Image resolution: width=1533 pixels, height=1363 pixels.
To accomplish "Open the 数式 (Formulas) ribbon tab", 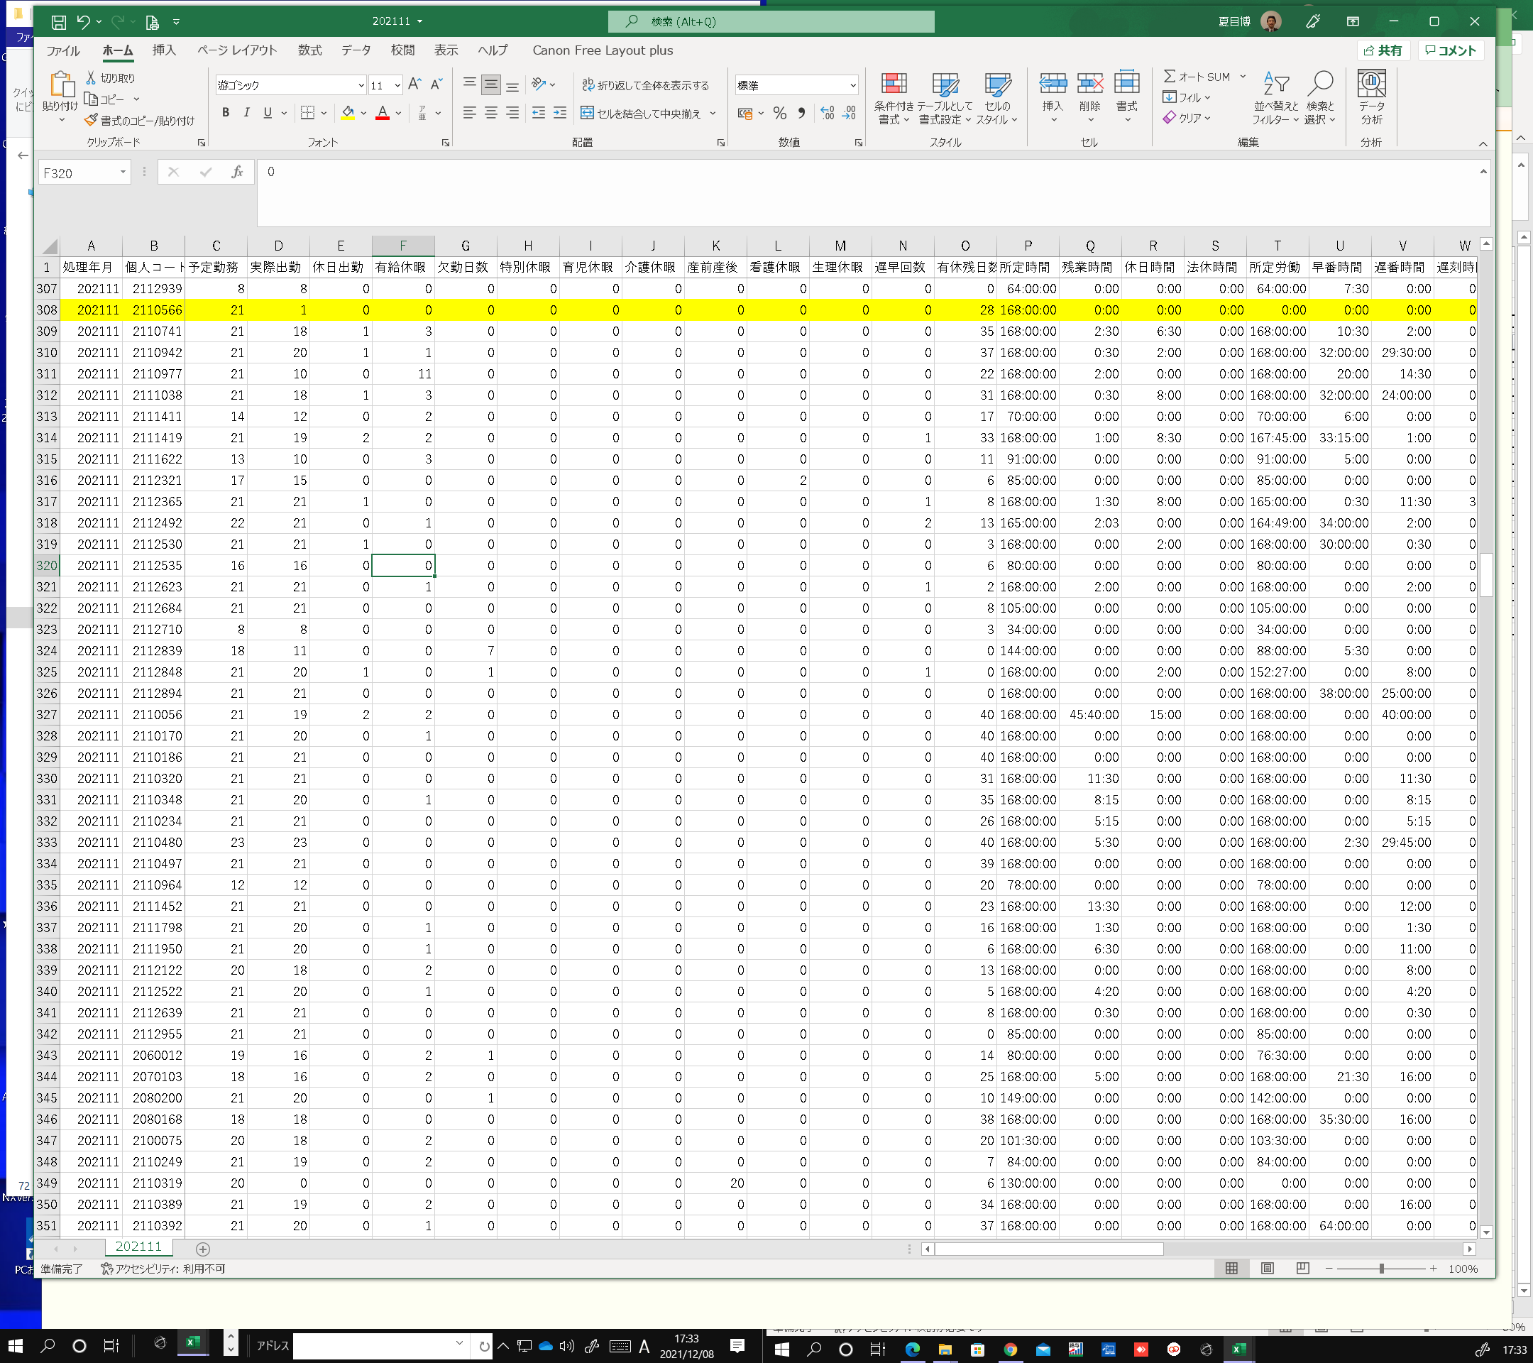I will pos(309,50).
